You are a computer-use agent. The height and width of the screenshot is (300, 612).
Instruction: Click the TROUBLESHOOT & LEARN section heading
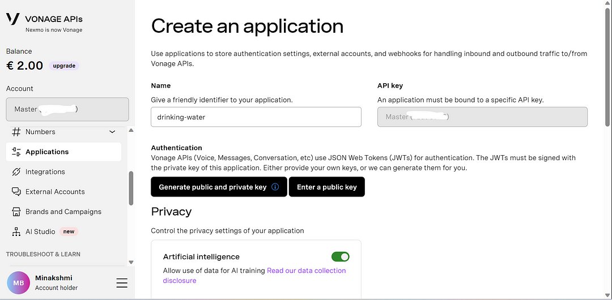(x=43, y=254)
